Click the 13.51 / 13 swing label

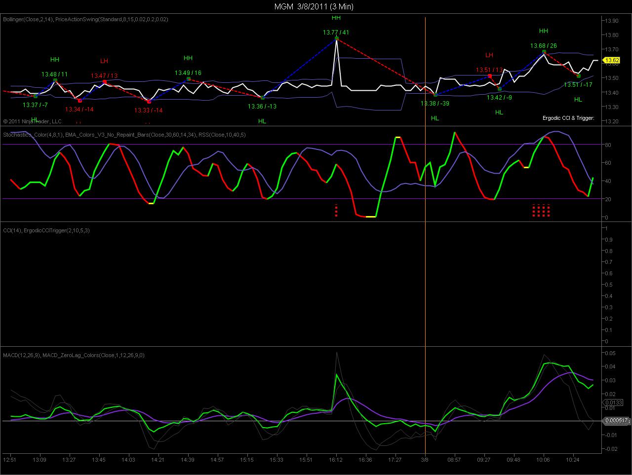489,70
